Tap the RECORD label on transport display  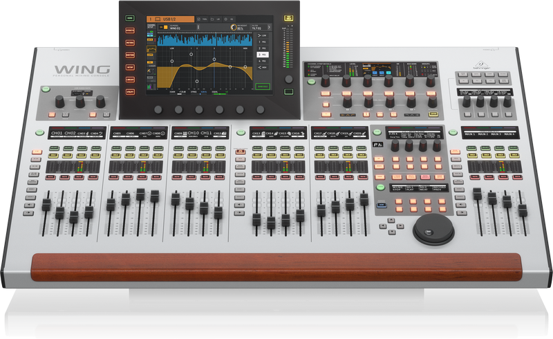[439, 187]
